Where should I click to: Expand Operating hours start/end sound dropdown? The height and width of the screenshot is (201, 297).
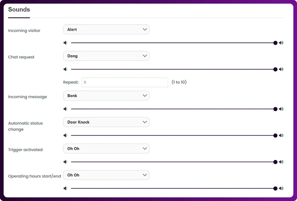[106, 175]
